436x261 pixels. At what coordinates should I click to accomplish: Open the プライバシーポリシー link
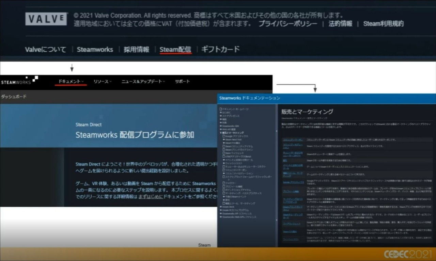coord(287,24)
